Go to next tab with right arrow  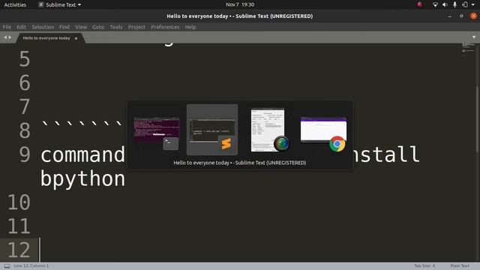(10, 37)
